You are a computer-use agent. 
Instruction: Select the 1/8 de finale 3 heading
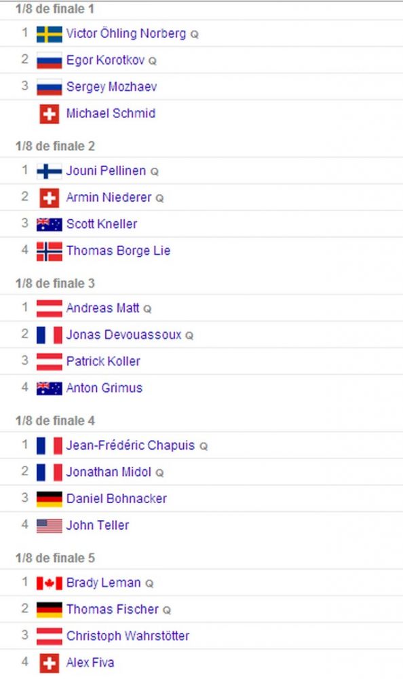coord(55,284)
